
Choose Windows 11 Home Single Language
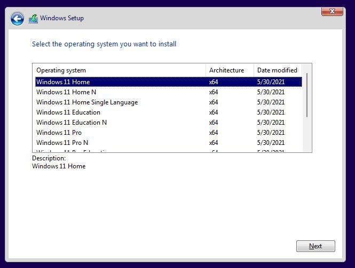87,102
